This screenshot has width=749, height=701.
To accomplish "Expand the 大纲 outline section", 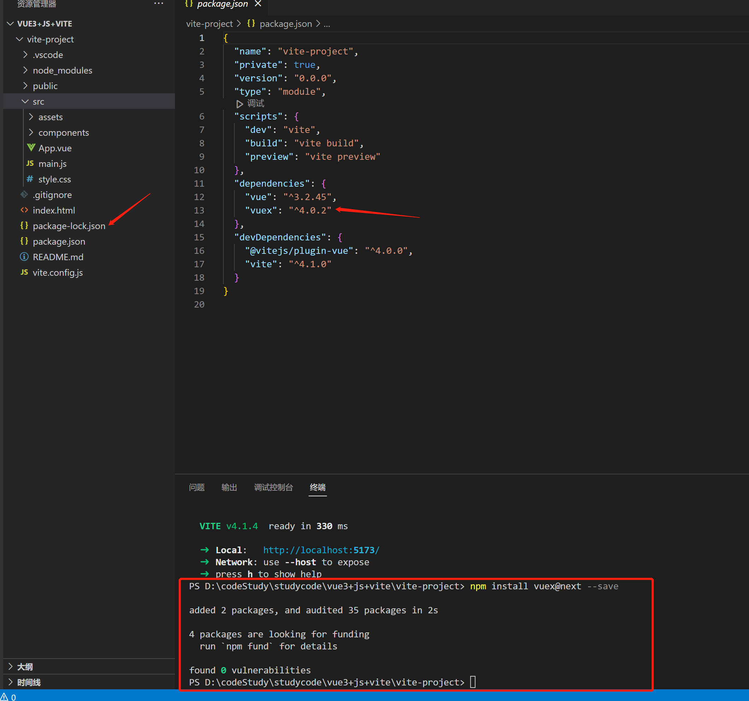I will click(x=24, y=666).
